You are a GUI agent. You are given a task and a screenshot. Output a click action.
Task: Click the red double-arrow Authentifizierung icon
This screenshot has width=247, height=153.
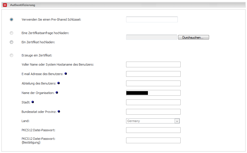[5, 5]
